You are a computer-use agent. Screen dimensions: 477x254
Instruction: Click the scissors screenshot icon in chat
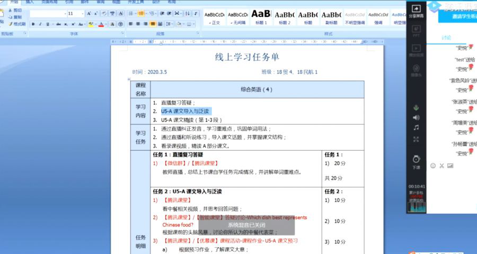[x=441, y=166]
